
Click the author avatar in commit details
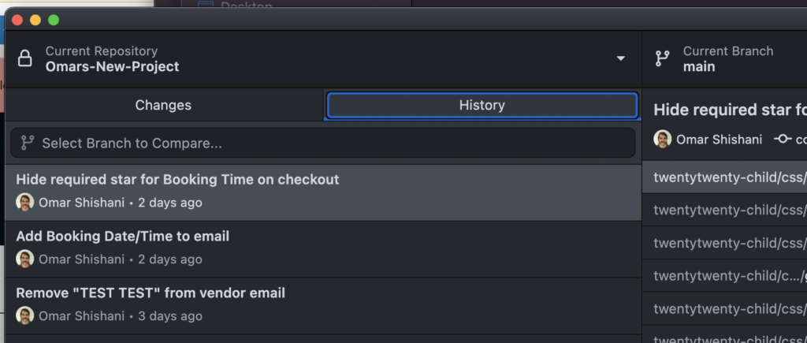point(663,140)
